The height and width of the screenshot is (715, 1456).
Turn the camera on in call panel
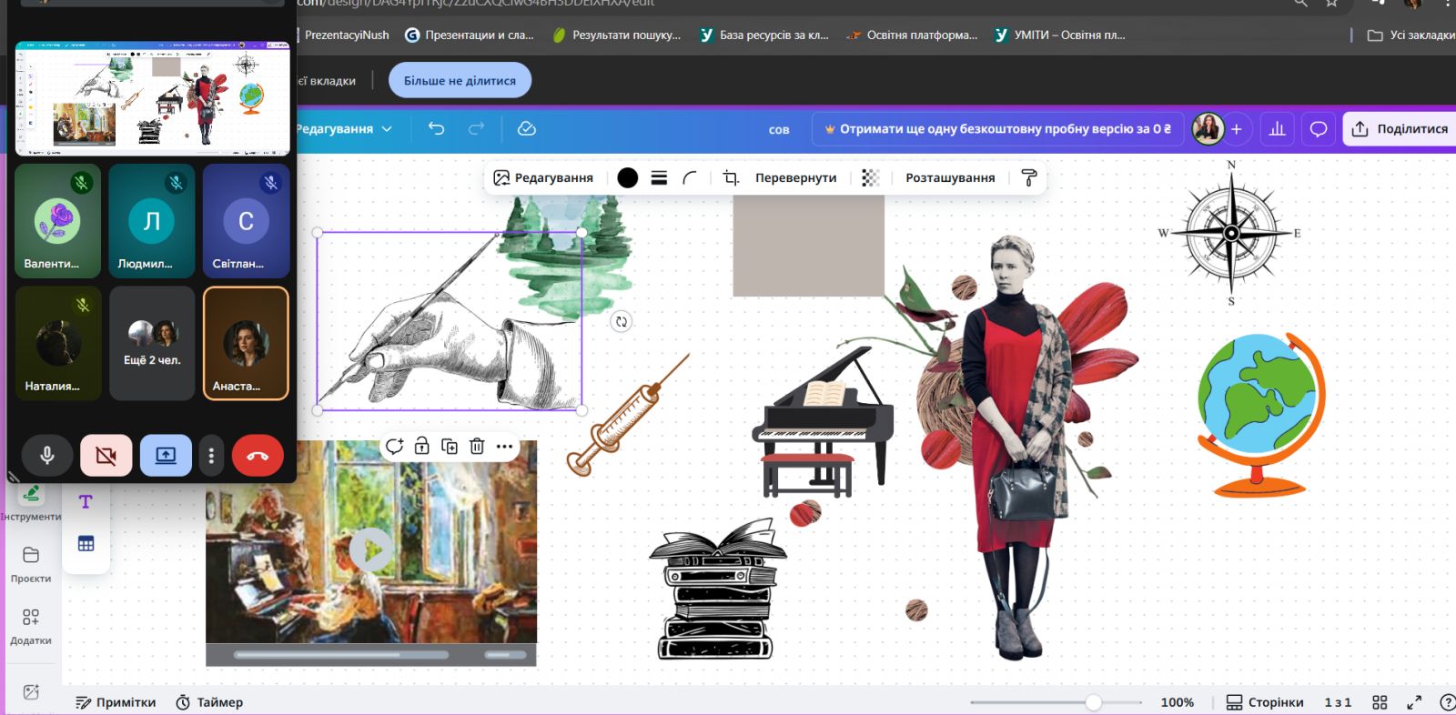click(106, 456)
